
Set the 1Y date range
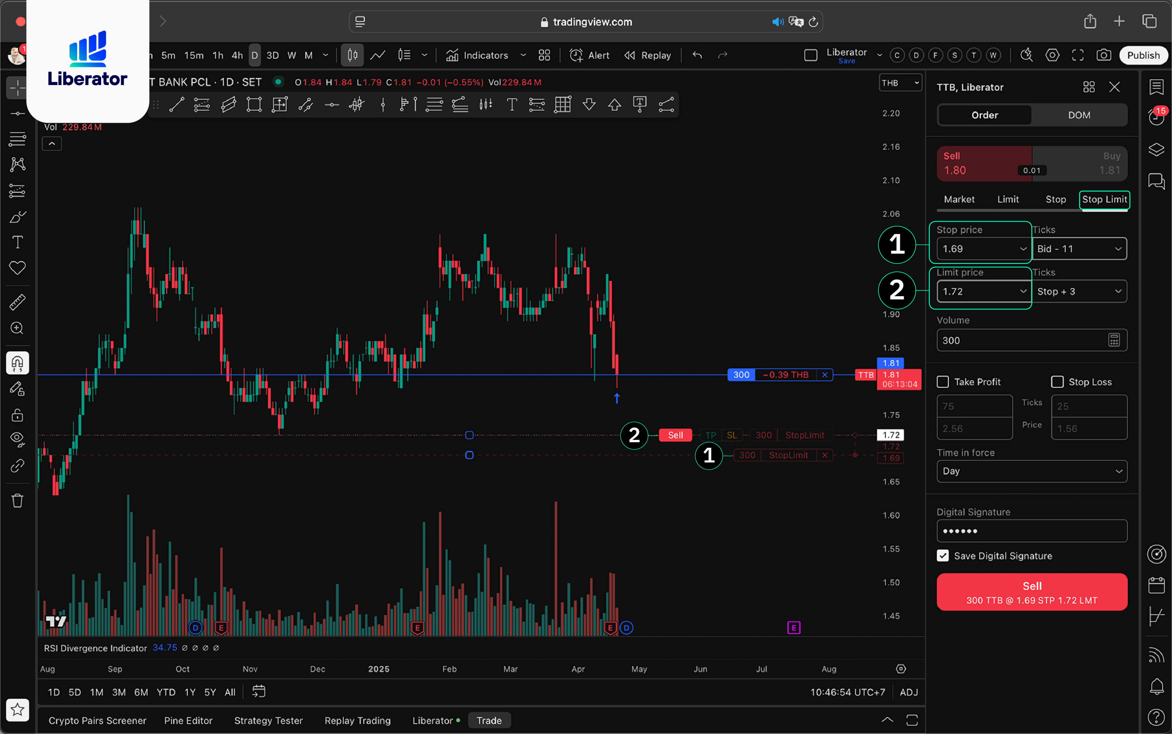(x=190, y=692)
